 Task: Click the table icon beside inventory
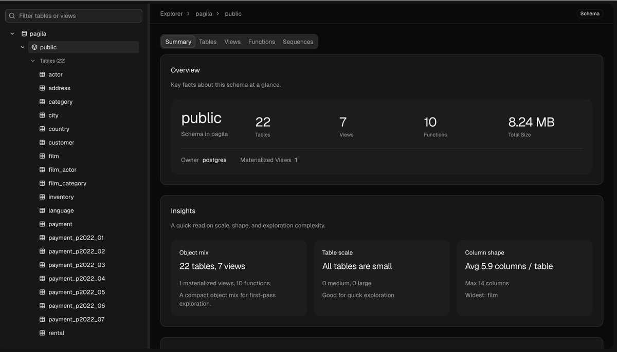(42, 197)
